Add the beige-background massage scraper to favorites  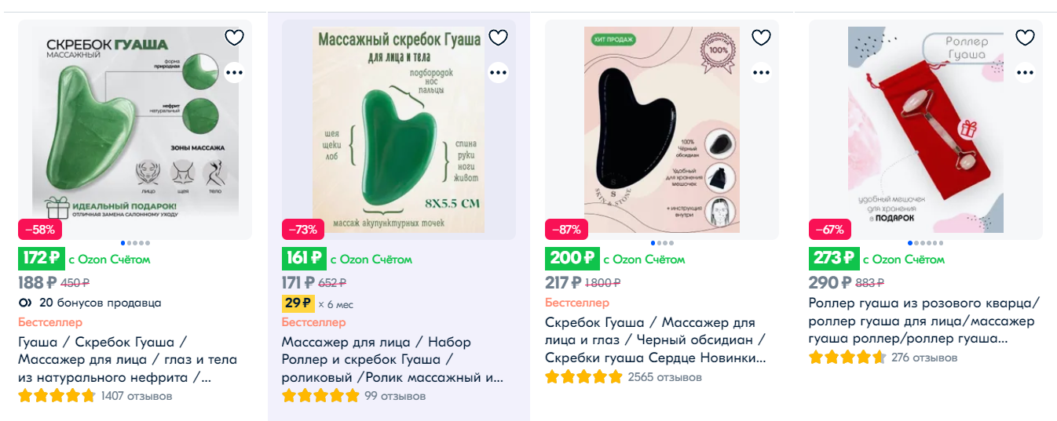pos(498,38)
